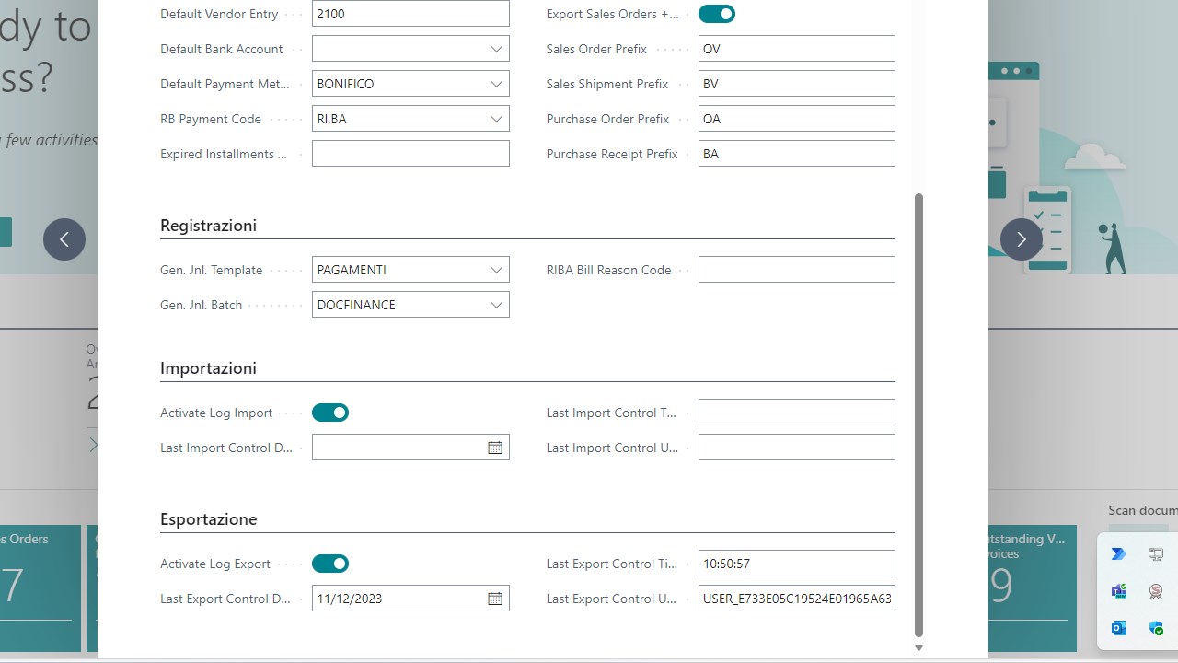
Task: Click the Last Import Control Time field
Action: [797, 413]
